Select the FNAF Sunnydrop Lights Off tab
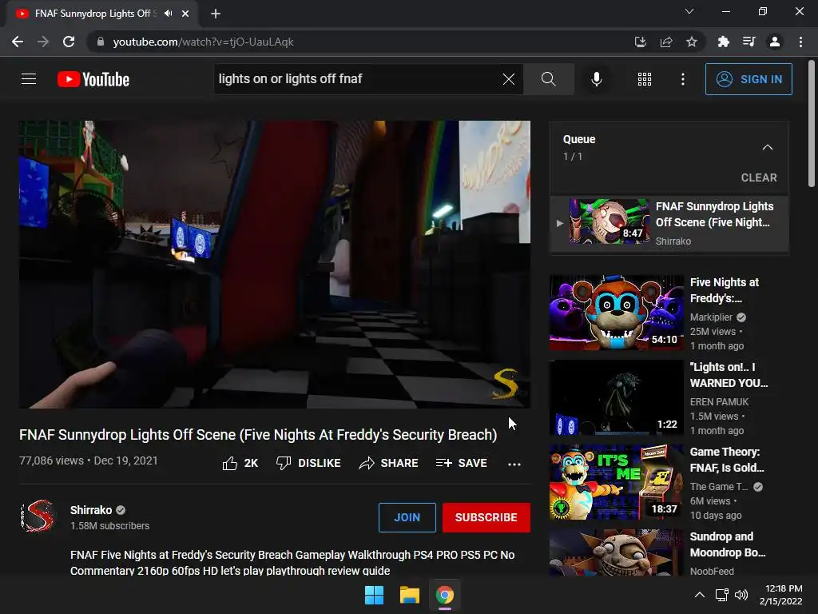The height and width of the screenshot is (614, 818). [x=103, y=14]
